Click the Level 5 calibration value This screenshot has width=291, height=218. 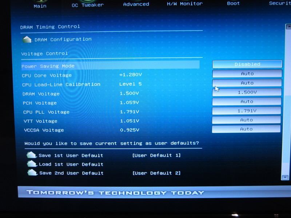point(131,84)
